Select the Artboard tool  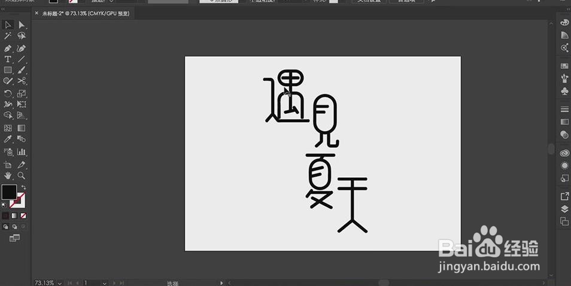[x=8, y=165]
